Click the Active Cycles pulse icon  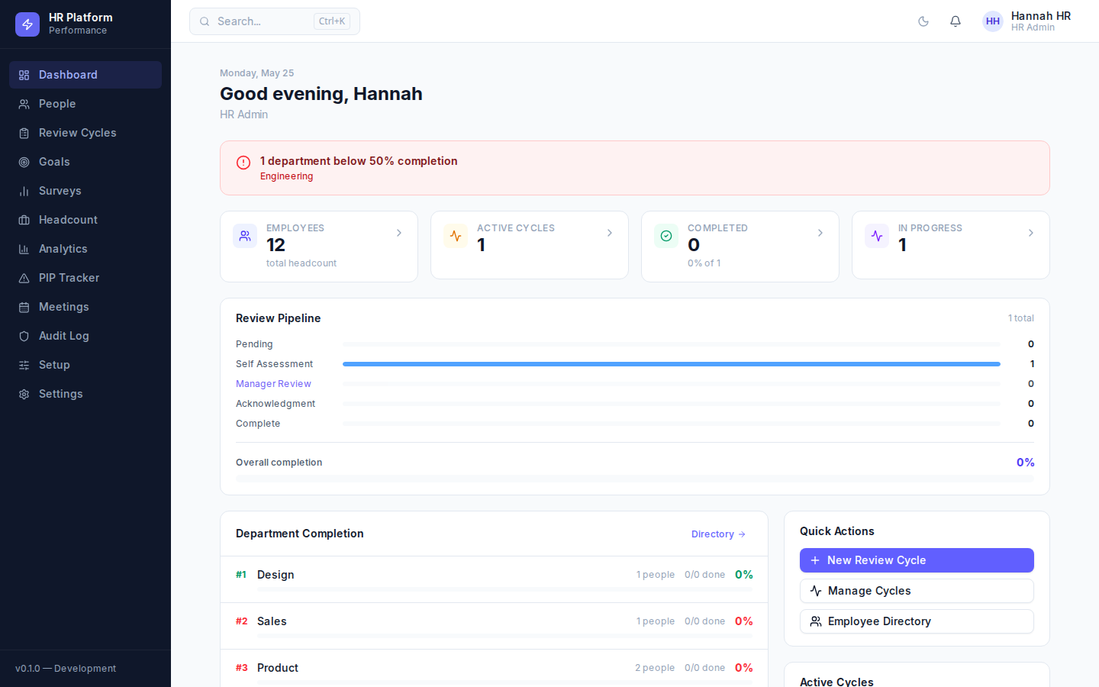point(456,236)
